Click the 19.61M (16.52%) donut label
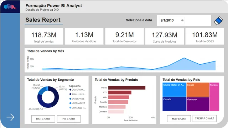Screen dimensions: 228x128 coord(36,86)
